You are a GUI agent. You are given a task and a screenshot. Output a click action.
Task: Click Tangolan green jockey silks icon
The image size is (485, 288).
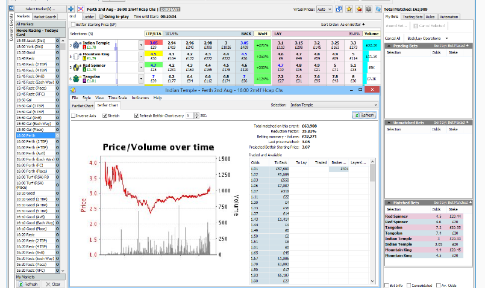tap(77, 78)
